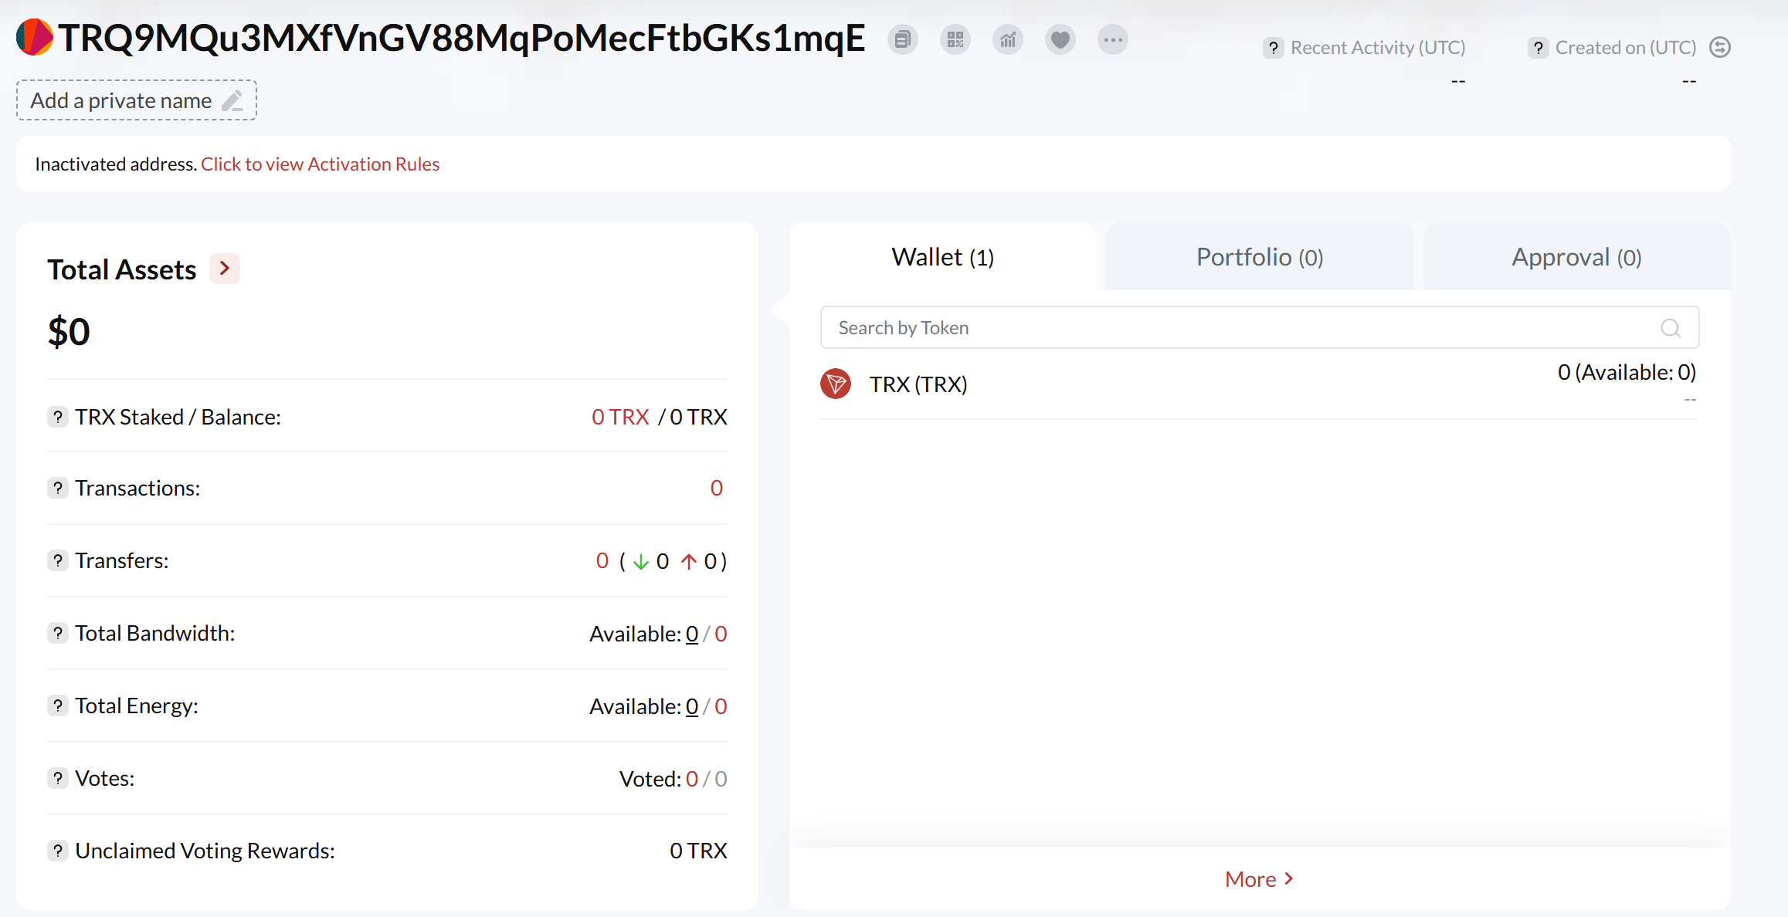The height and width of the screenshot is (917, 1788).
Task: Click Add a private name button
Action: 122,100
